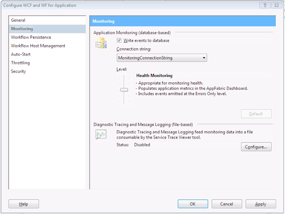
Task: Open Workflow Host Management page
Action: 38,46
